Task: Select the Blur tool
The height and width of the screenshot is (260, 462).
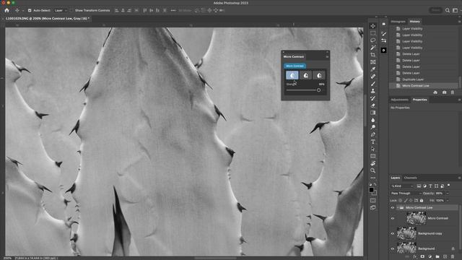Action: (373, 120)
